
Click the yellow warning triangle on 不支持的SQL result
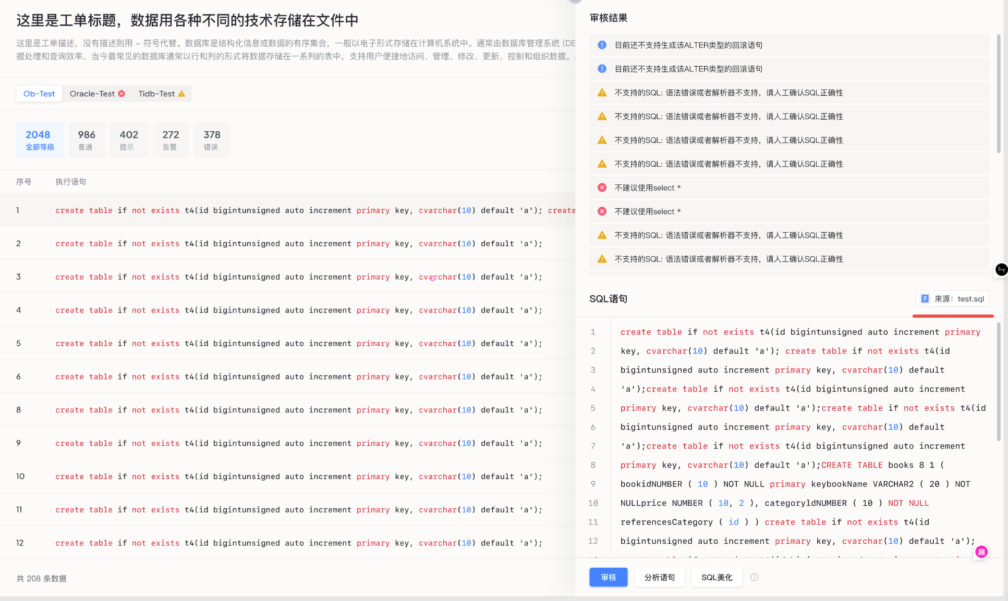(602, 92)
